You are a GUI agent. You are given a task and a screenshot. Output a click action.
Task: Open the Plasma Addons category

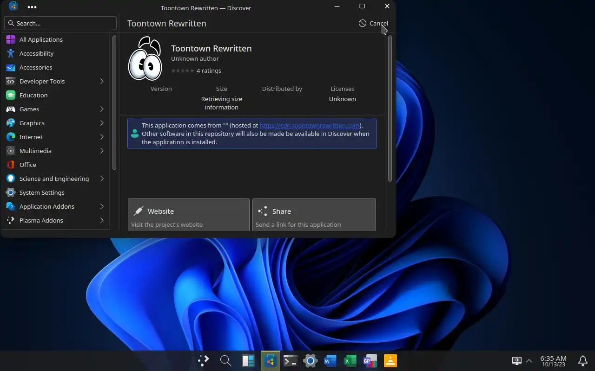[x=56, y=220]
